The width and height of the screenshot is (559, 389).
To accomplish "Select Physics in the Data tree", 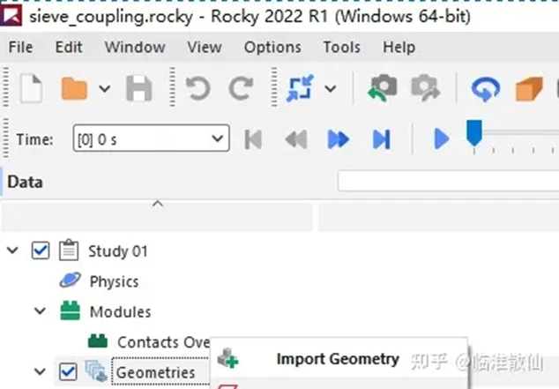I will (114, 281).
